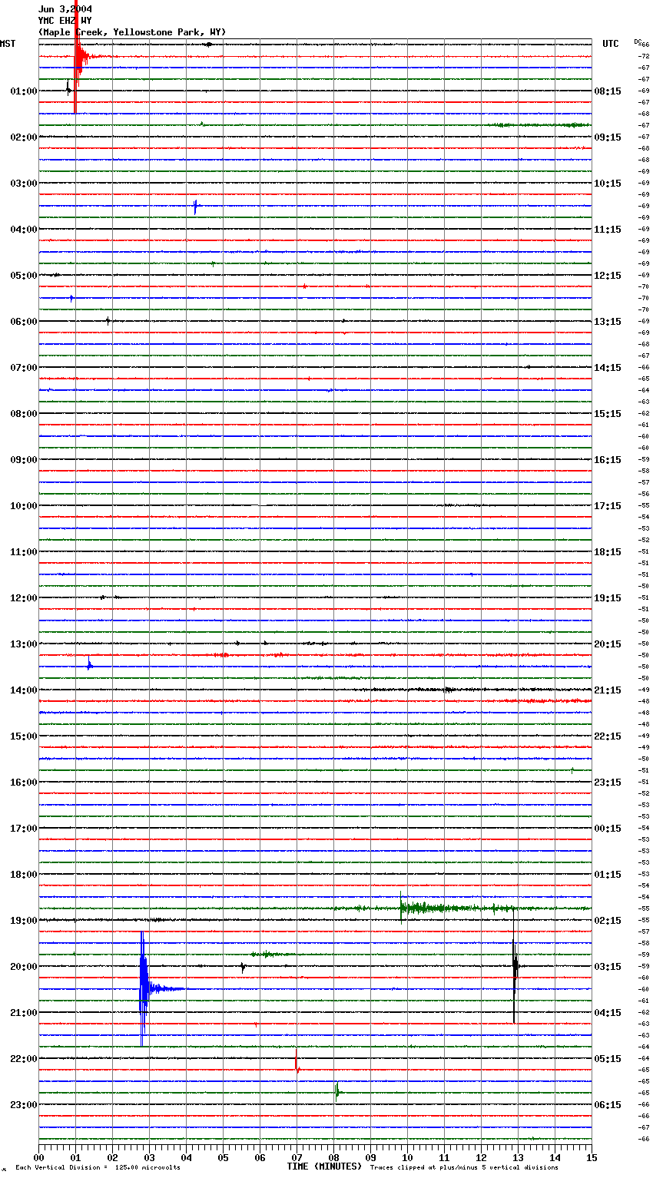This screenshot has height=1178, width=653.
Task: Select the station code YMC EHZ WY
Action: click(65, 21)
